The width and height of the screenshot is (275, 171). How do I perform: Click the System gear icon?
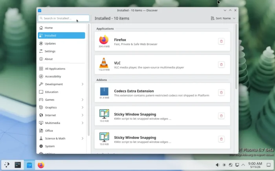(41, 146)
